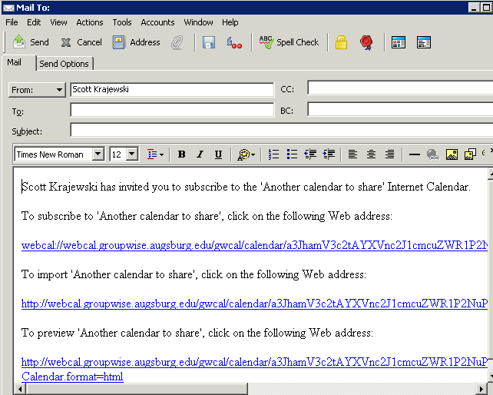493x395 pixels.
Task: Open the webcal:// subscribe link
Action: [x=254, y=245]
